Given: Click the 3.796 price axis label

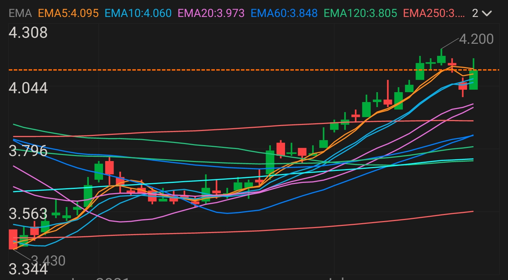Looking at the screenshot, I should 28,151.
